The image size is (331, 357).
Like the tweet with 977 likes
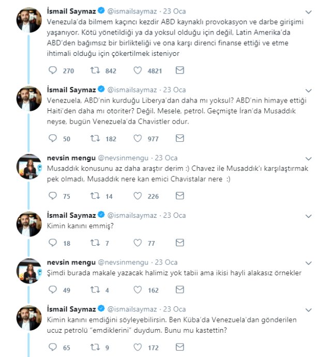pyautogui.click(x=138, y=138)
